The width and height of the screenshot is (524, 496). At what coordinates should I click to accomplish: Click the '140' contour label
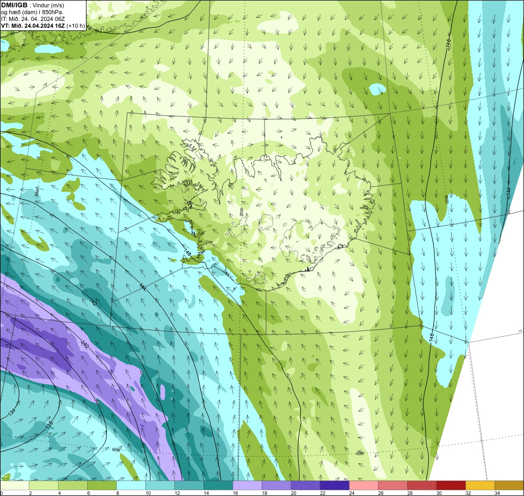point(85,344)
